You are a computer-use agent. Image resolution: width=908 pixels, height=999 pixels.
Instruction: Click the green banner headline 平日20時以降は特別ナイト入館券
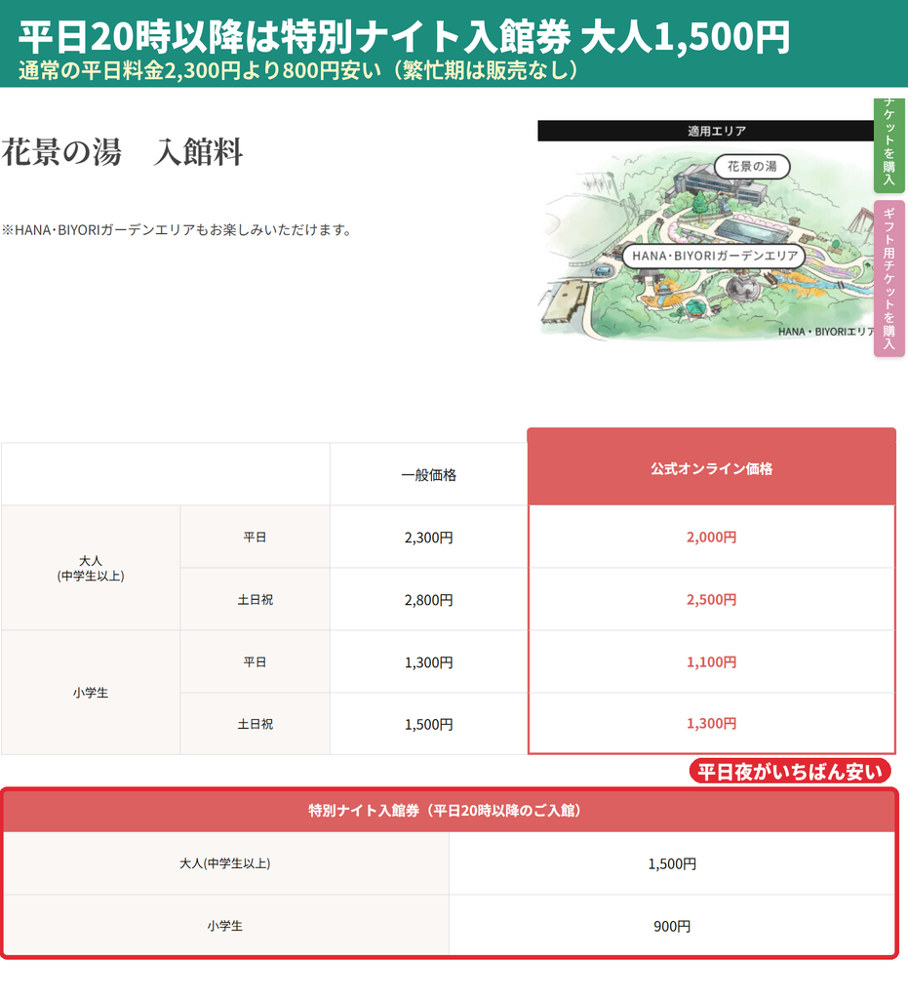click(404, 36)
